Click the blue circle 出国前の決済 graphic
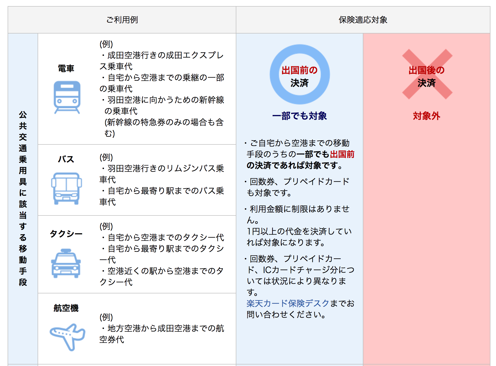The width and height of the screenshot is (496, 366). coord(300,75)
